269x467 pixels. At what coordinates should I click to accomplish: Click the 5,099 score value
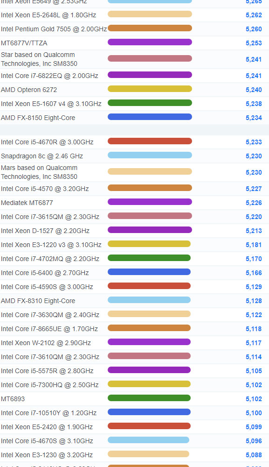[x=254, y=427]
